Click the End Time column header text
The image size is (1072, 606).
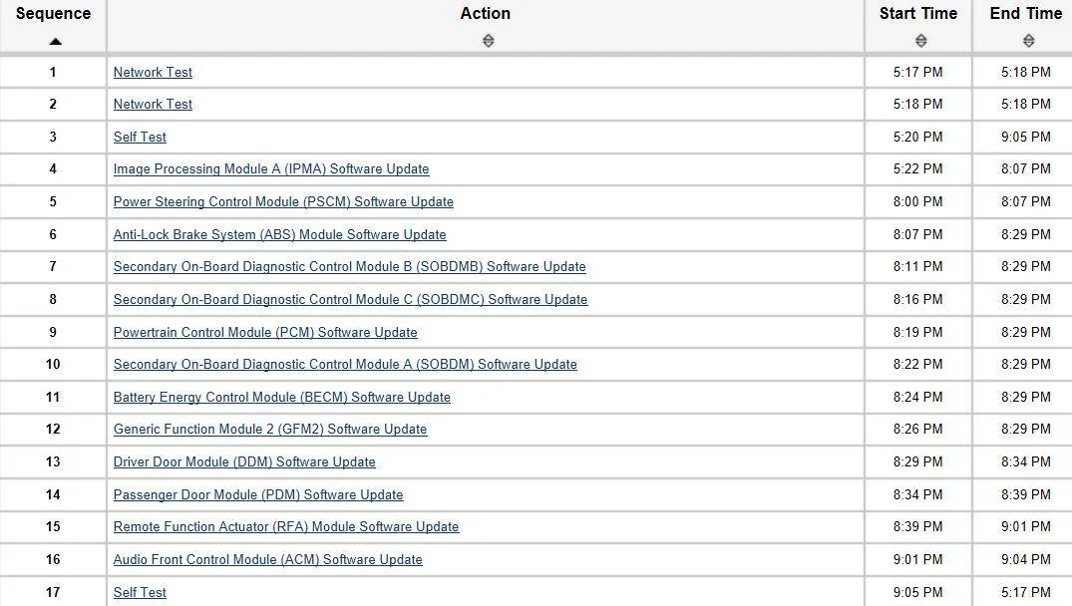[1026, 14]
